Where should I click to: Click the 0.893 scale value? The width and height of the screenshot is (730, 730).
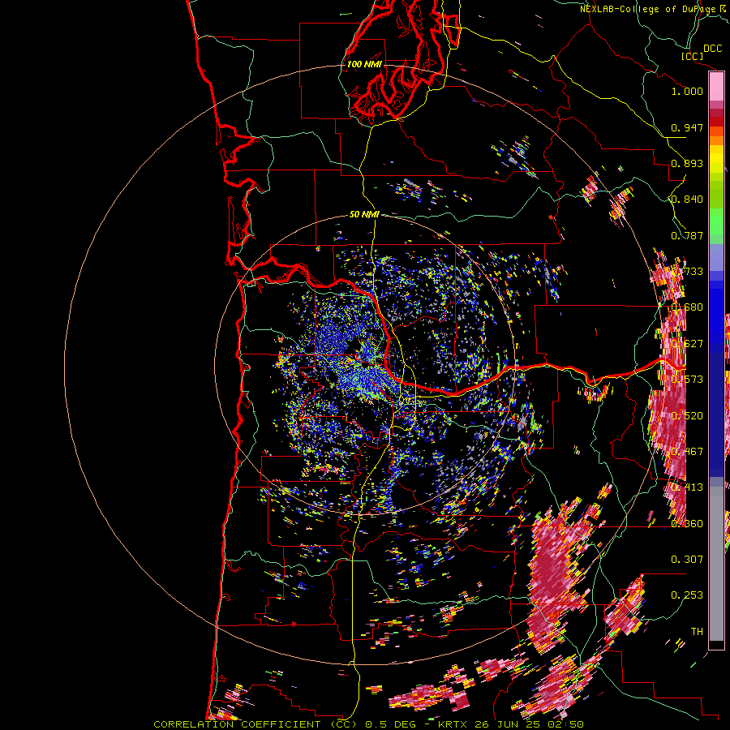tap(687, 163)
